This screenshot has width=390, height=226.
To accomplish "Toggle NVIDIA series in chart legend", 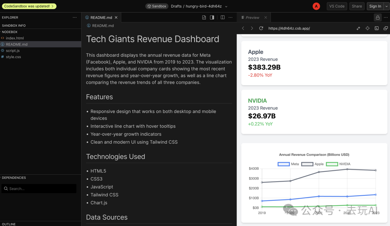I will click(x=338, y=164).
